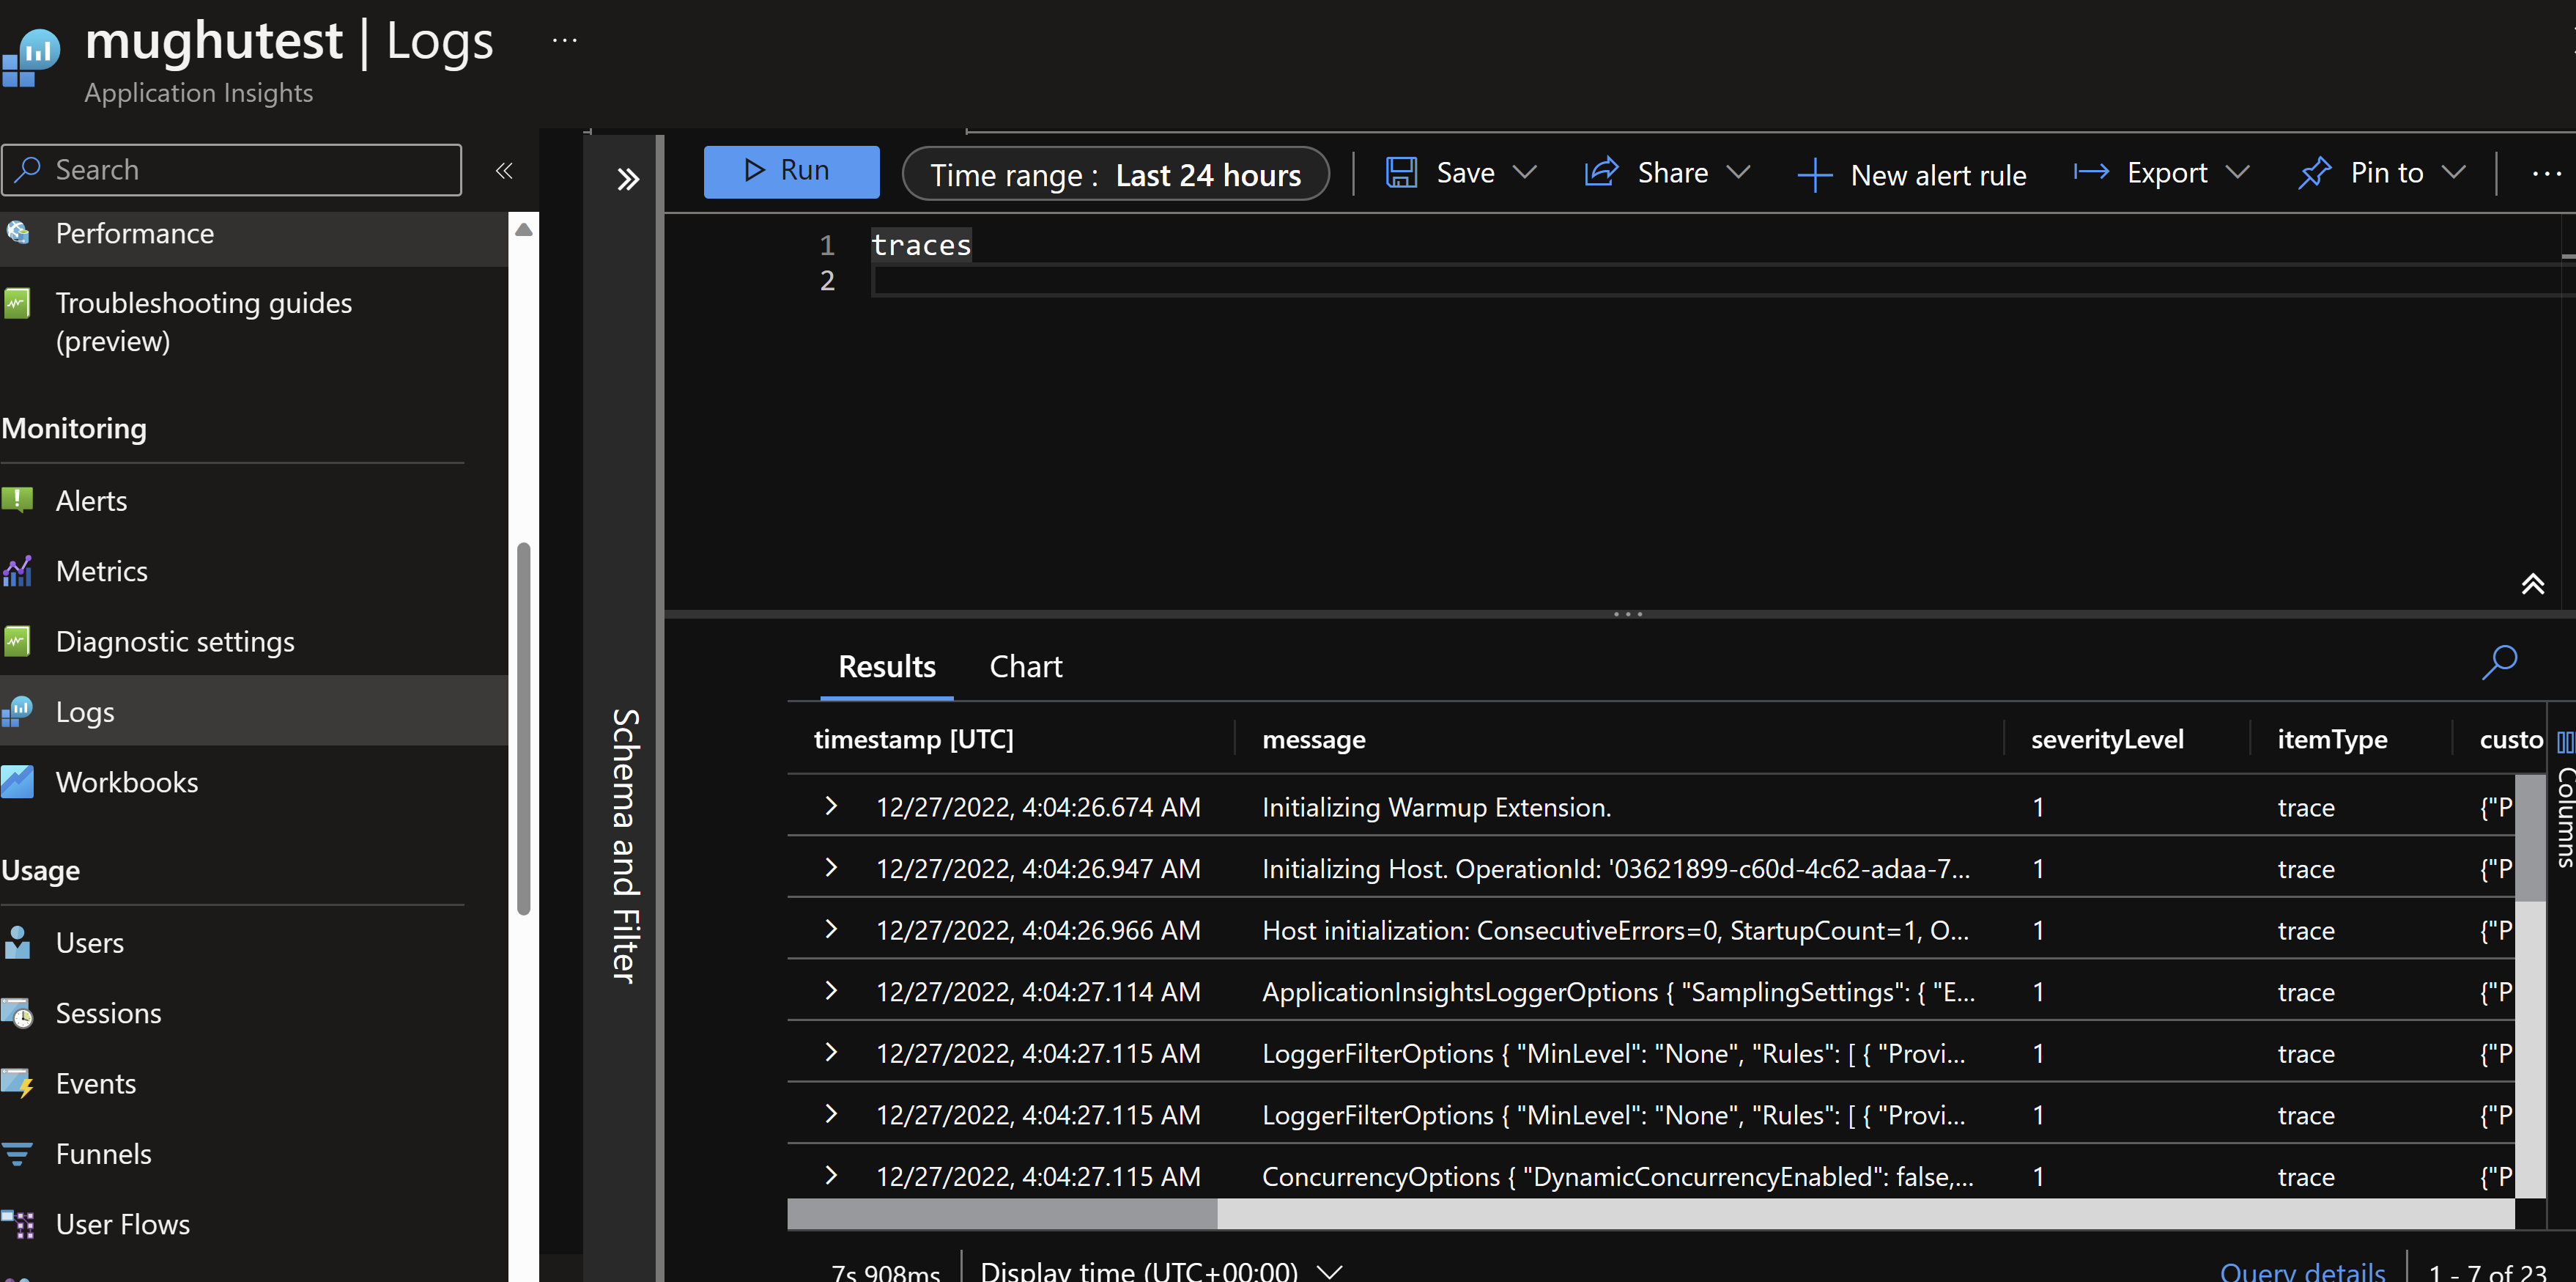
Task: Open the Save dropdown arrow
Action: click(x=1524, y=173)
